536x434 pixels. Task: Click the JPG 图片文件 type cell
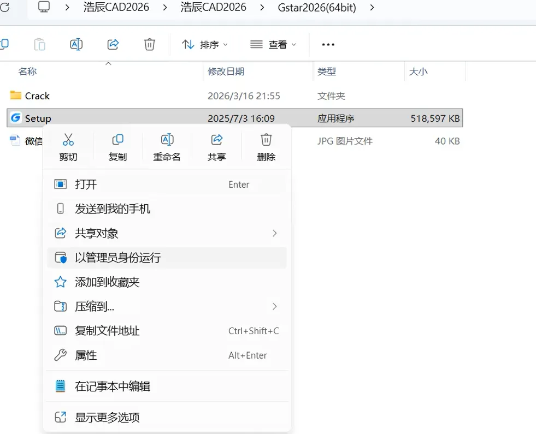pyautogui.click(x=345, y=141)
